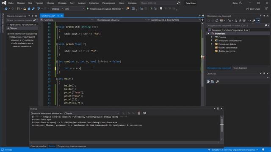The image size is (271, 152).
Task: Collapse the int main function block
Action: [57, 79]
